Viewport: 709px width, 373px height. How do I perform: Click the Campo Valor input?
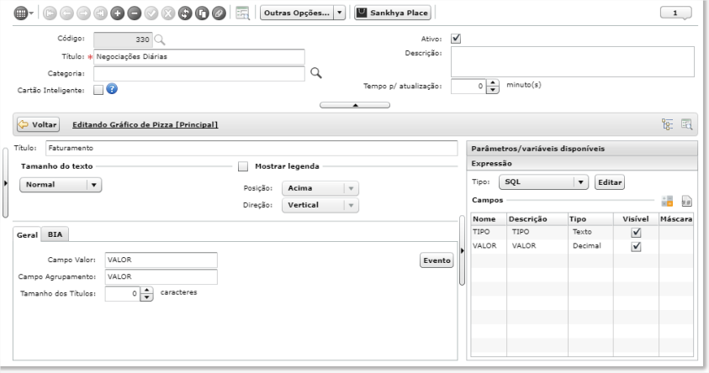pyautogui.click(x=161, y=260)
